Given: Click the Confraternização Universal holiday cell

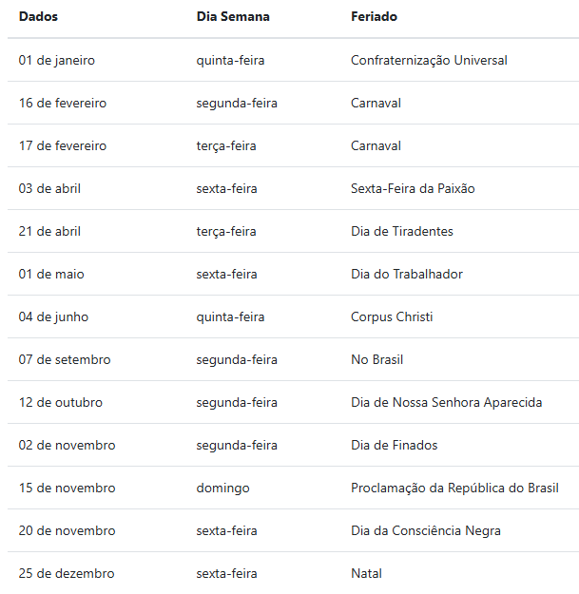Looking at the screenshot, I should pyautogui.click(x=429, y=60).
